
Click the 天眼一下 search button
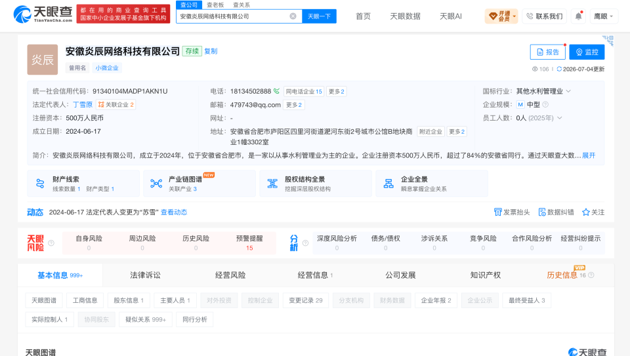coord(319,16)
